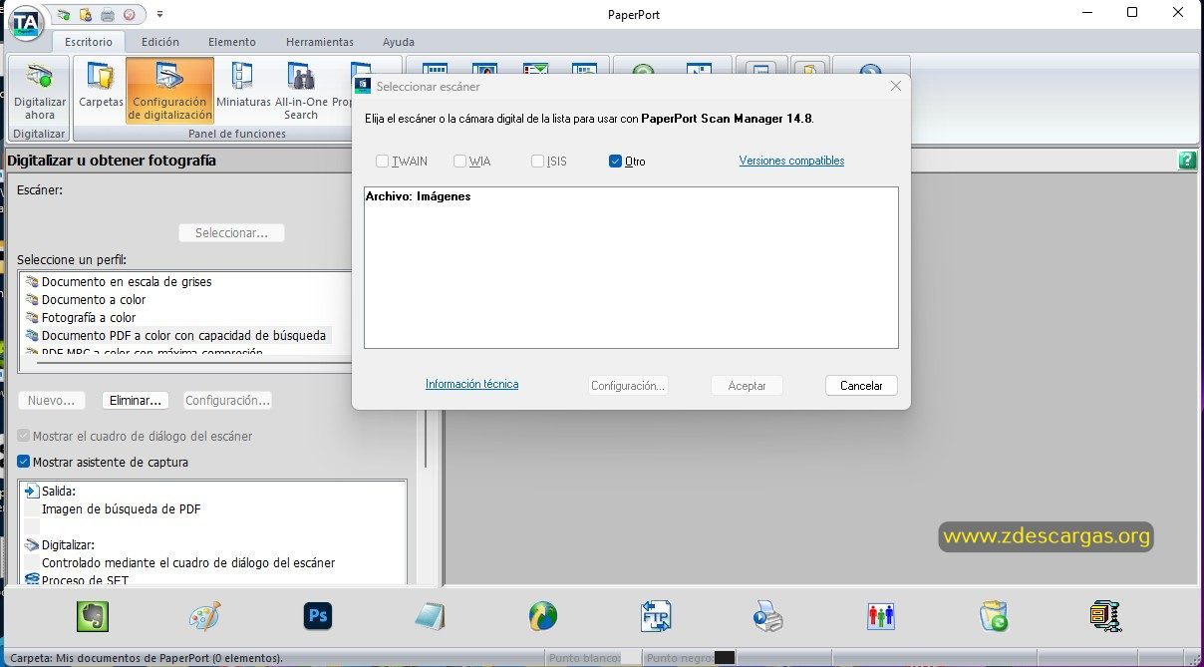
Task: Close the Seleccionar escáner dialog
Action: coord(895,86)
